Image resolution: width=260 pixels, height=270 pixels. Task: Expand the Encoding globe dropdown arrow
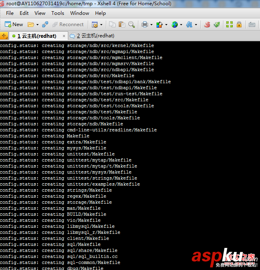point(181,25)
